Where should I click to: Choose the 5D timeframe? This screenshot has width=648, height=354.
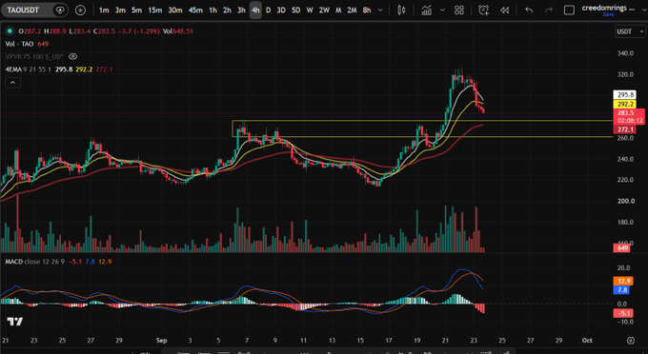coord(296,10)
